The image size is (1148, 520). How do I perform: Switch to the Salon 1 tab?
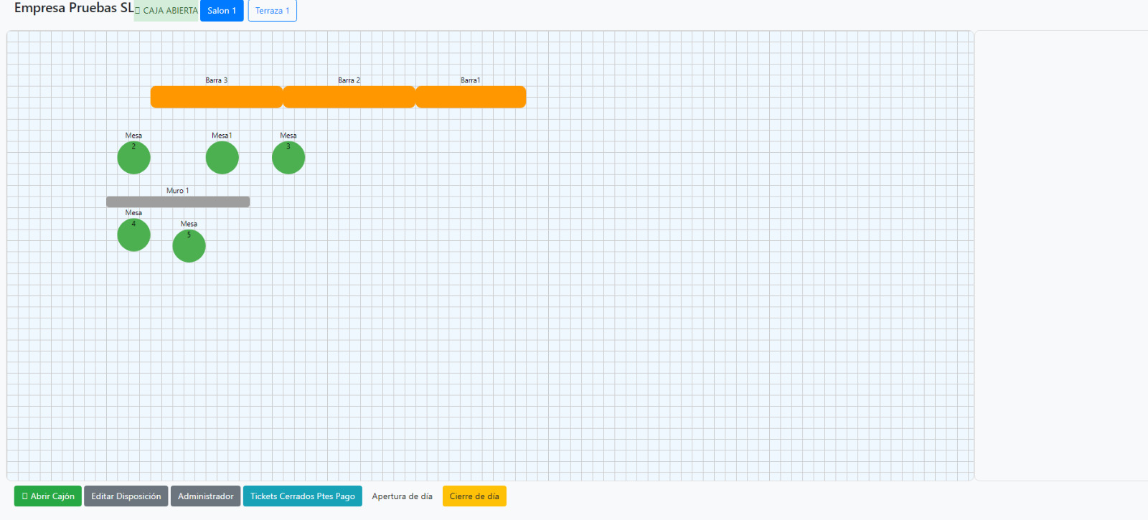coord(222,11)
